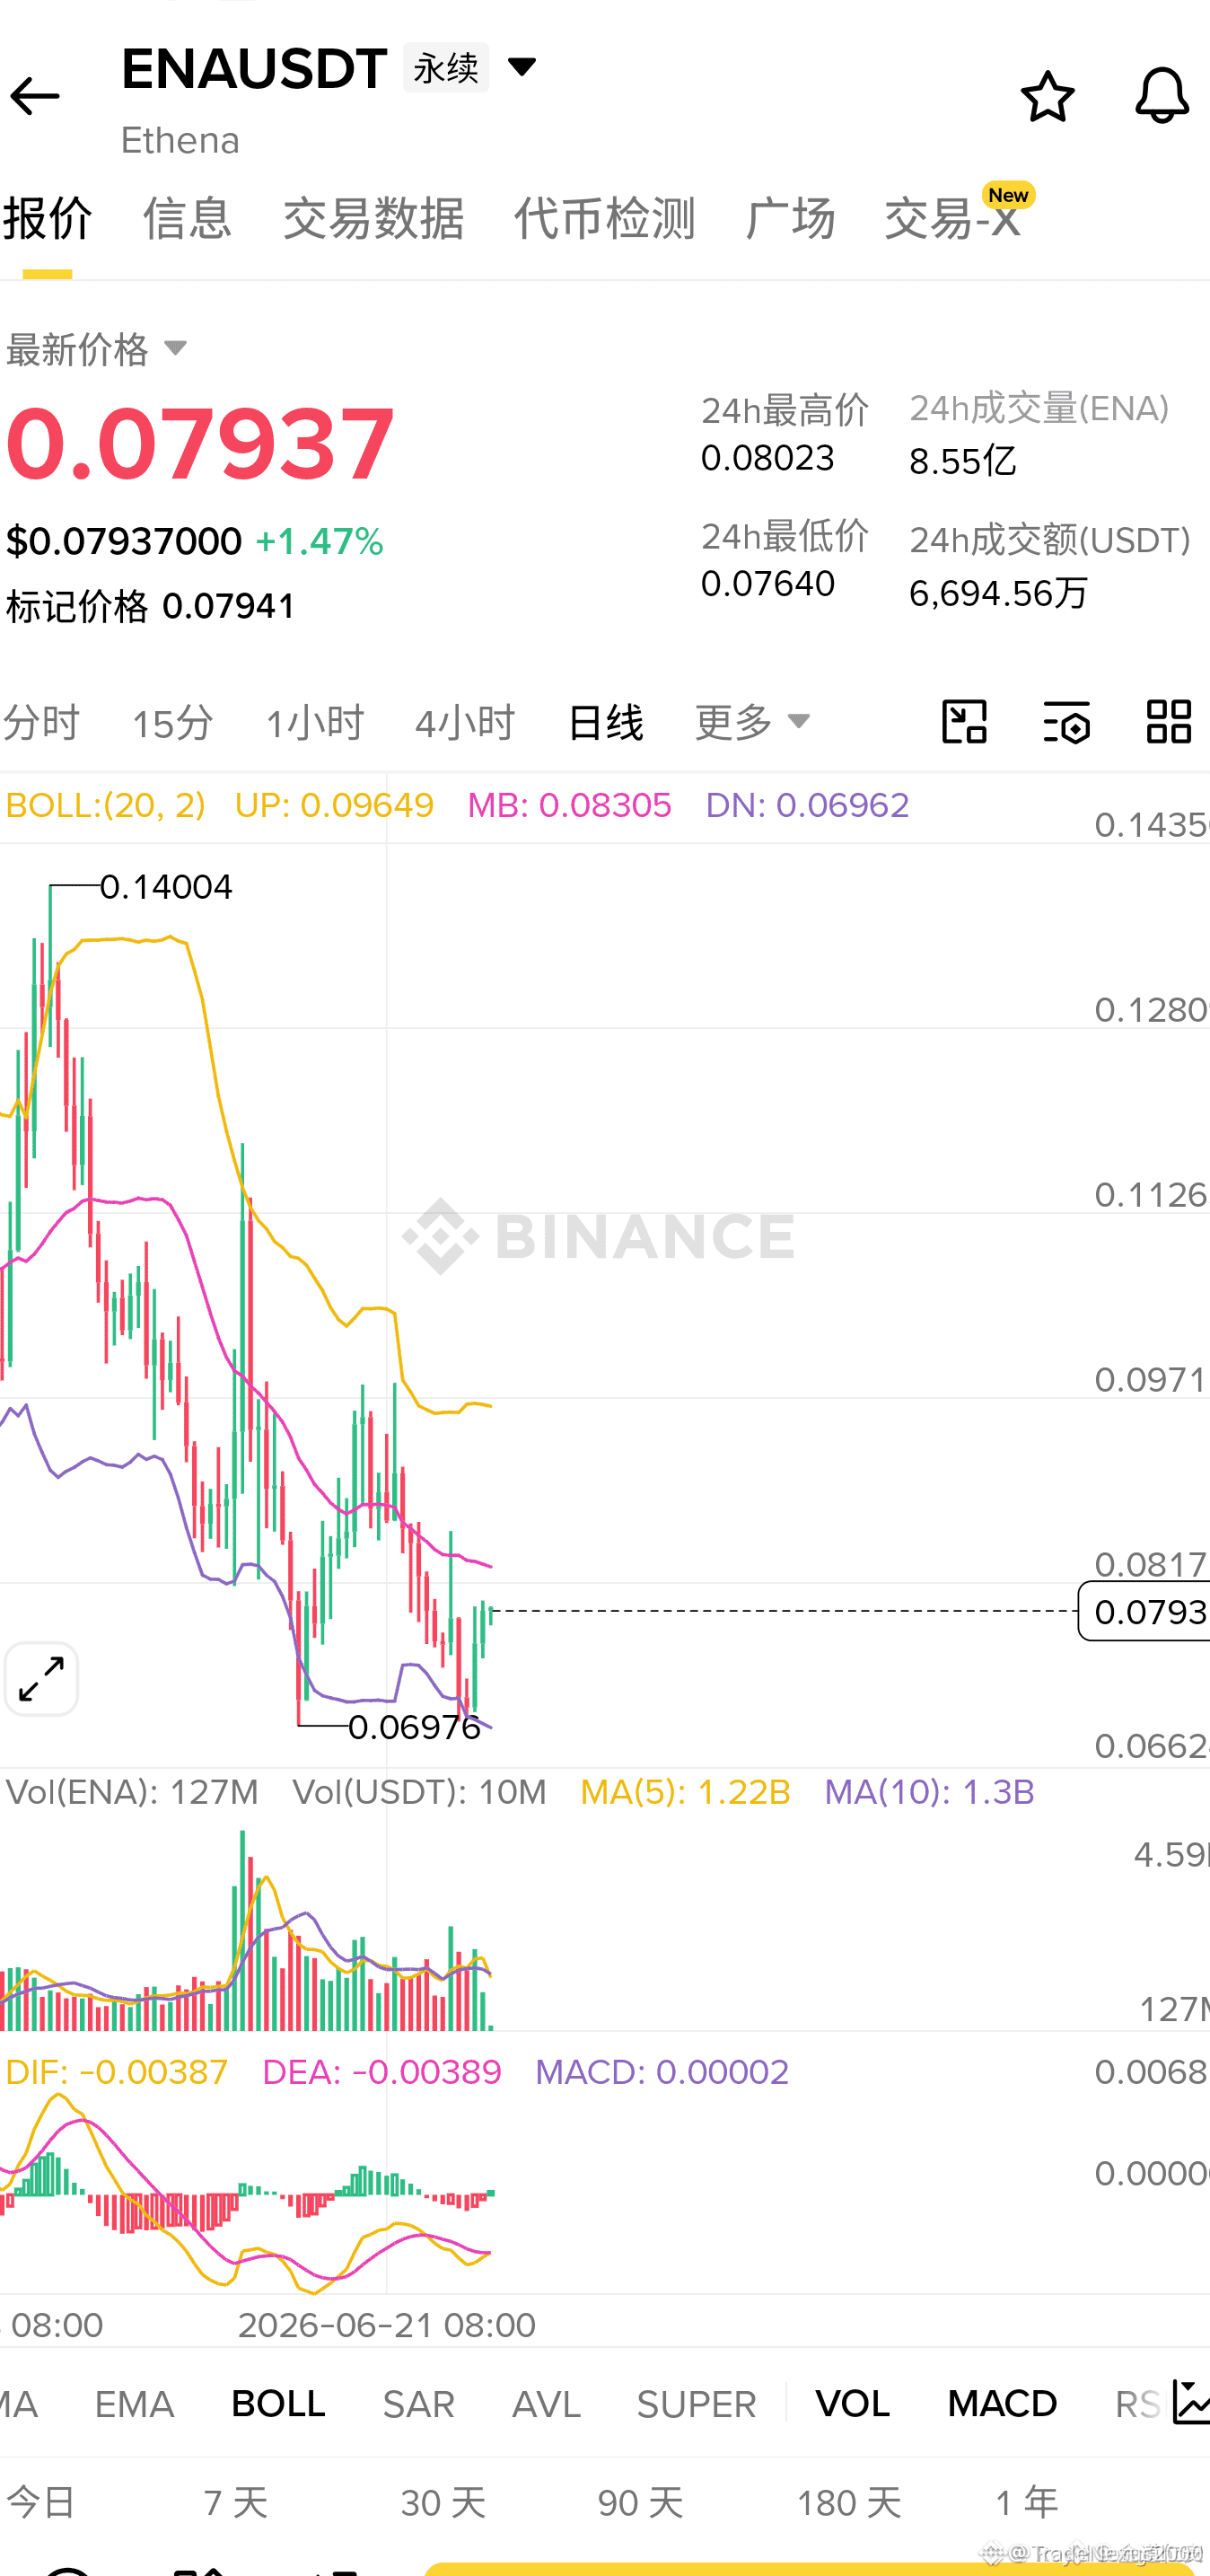The image size is (1210, 2576).
Task: Tap the +1.47% change percentage
Action: tap(319, 541)
